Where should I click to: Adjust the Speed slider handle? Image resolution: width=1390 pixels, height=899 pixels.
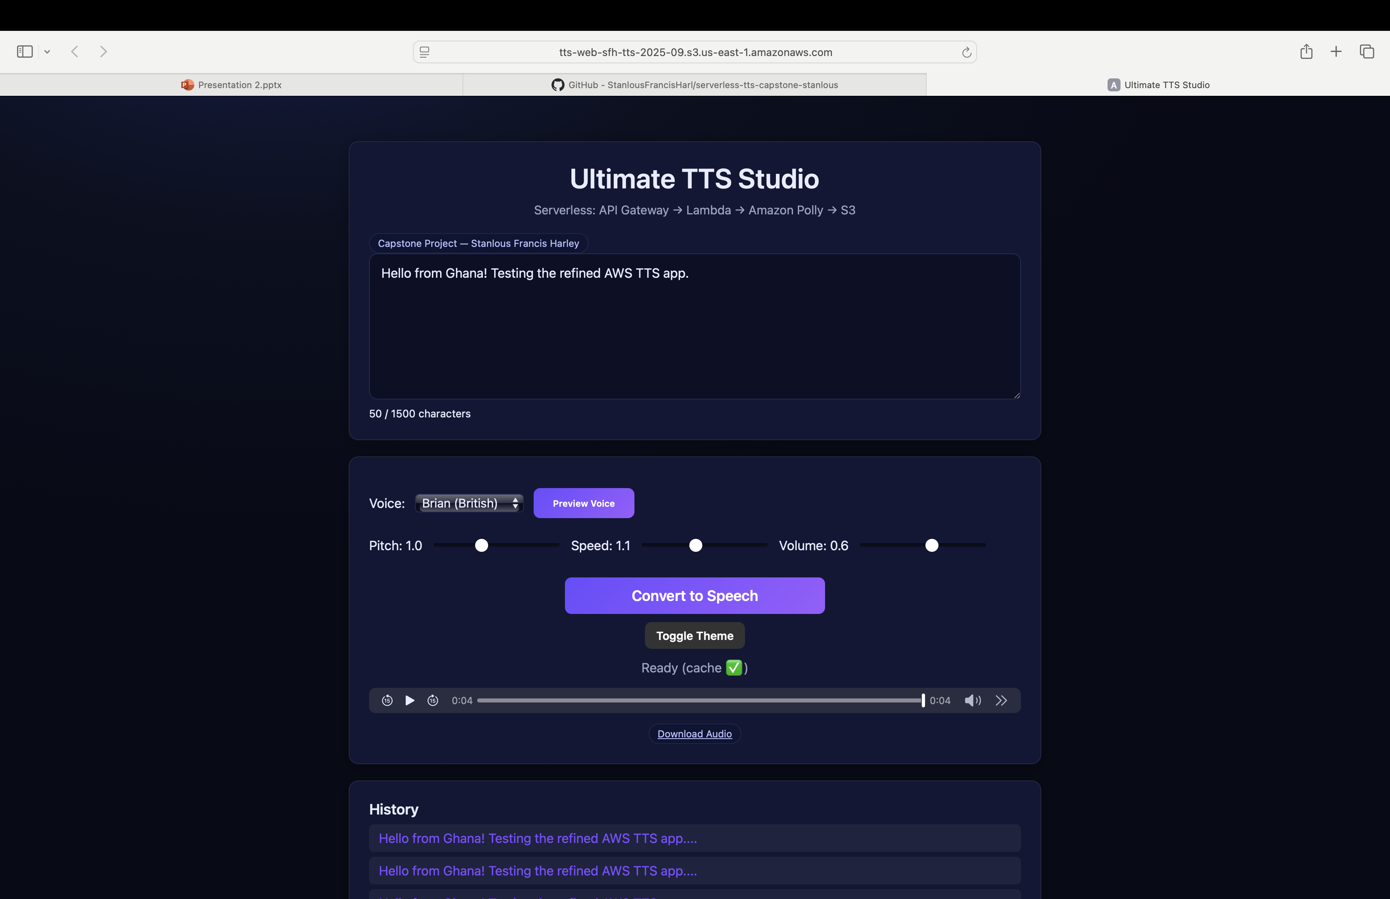point(695,545)
